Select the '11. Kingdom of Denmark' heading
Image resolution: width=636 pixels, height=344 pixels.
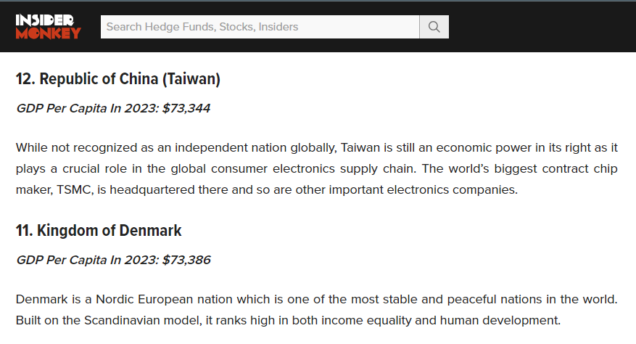click(x=99, y=231)
